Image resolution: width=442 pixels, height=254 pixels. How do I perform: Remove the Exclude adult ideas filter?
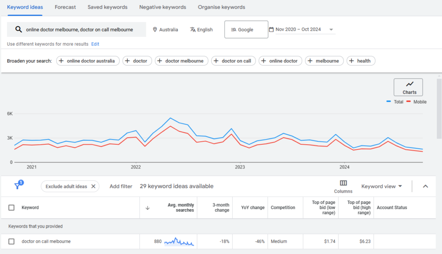click(93, 186)
